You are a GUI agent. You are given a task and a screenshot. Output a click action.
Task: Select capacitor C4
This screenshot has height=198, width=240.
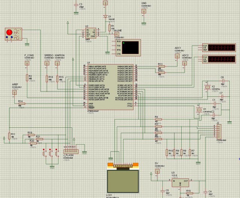click(205, 192)
